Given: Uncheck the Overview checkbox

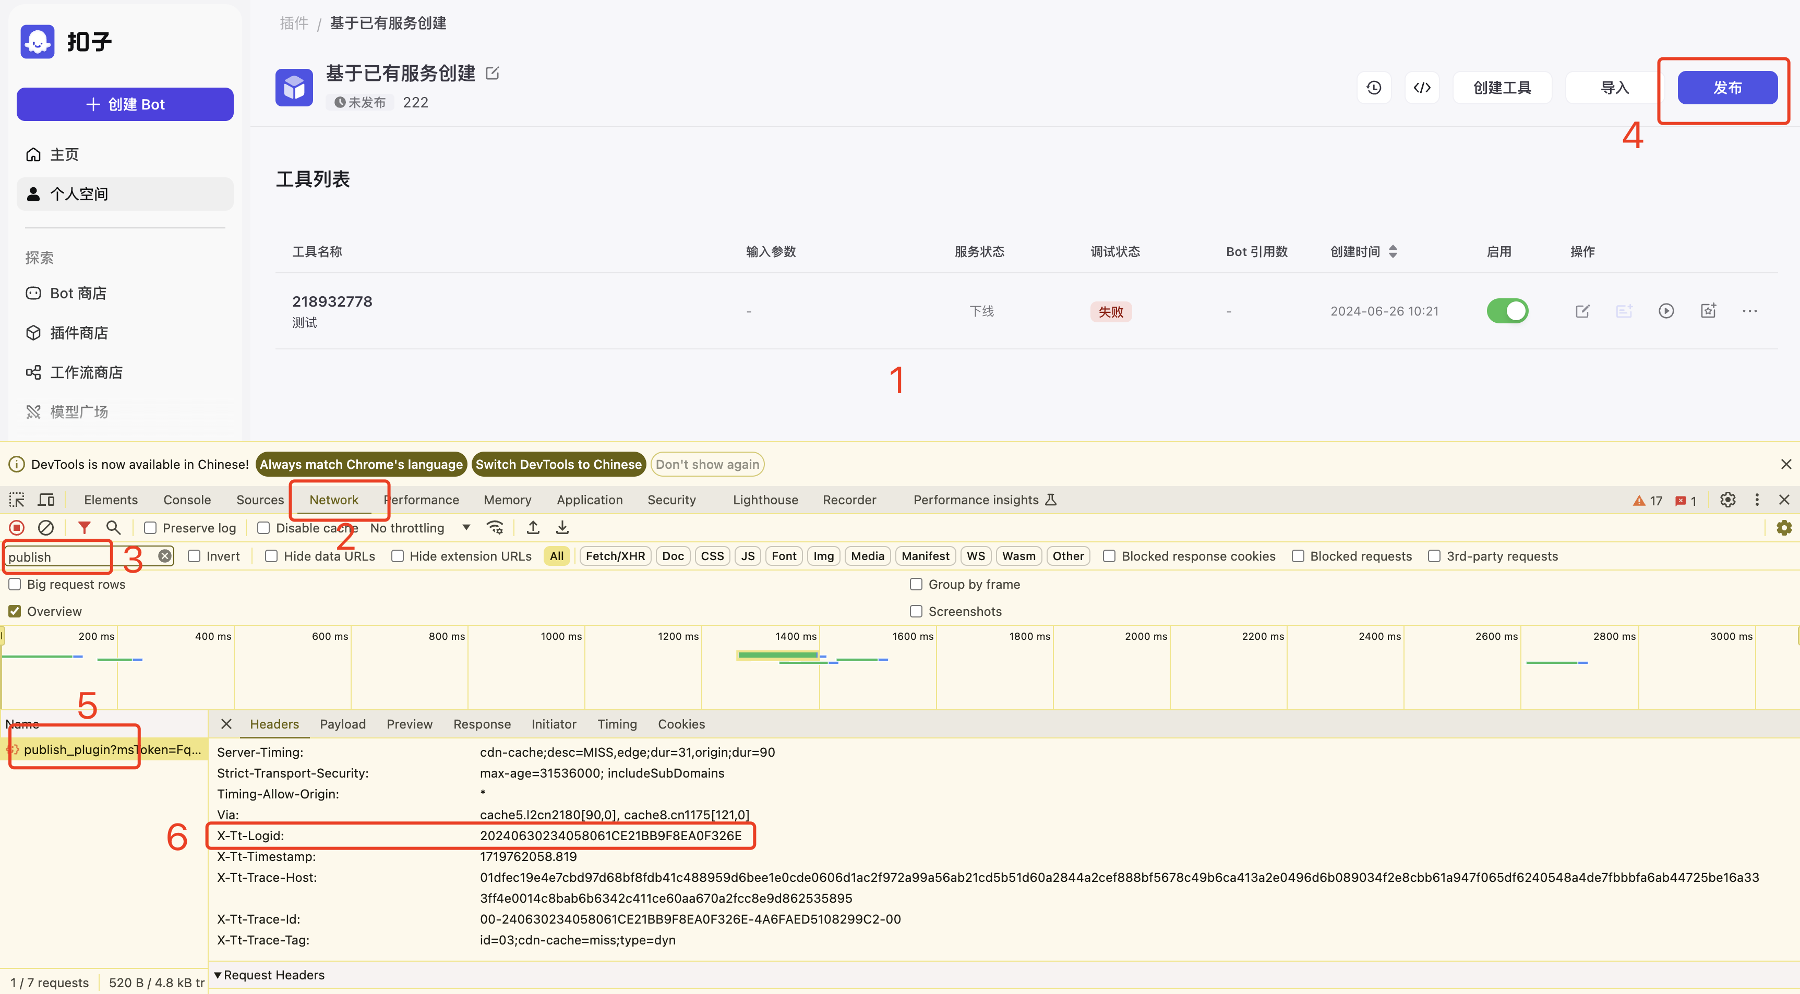Looking at the screenshot, I should pyautogui.click(x=15, y=611).
